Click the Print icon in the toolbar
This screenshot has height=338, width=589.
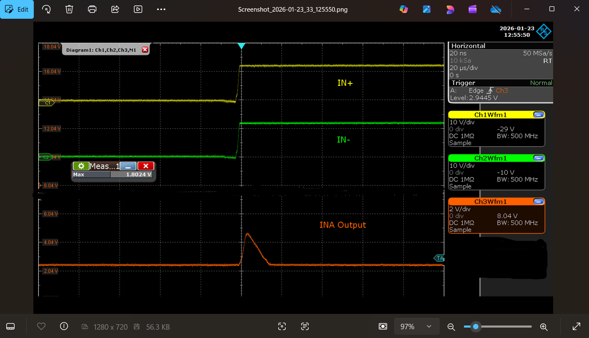pyautogui.click(x=93, y=9)
